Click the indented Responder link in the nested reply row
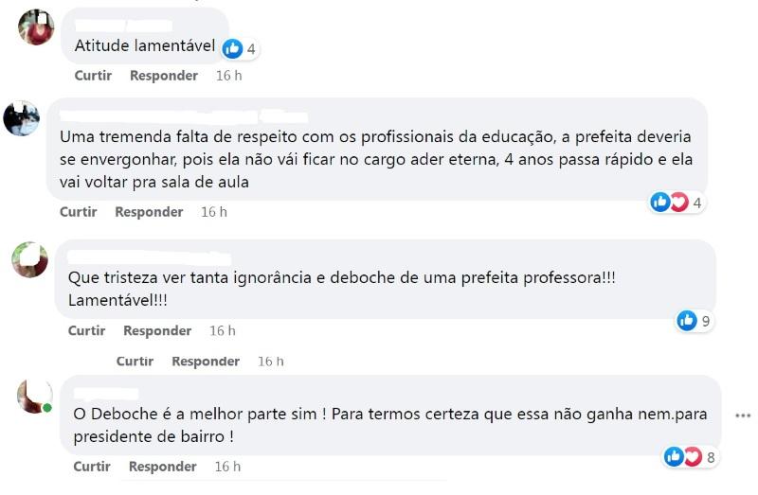Viewport: 758px width, 495px height. click(206, 361)
